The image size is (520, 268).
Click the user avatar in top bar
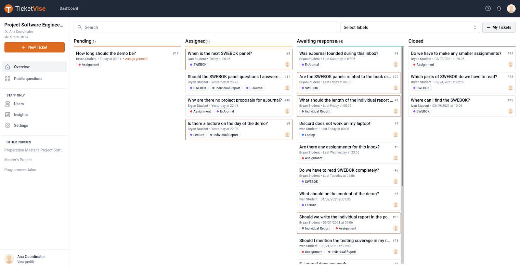coord(511,9)
